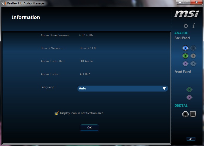Select the green back panel jack
The height and width of the screenshot is (147, 204).
click(x=185, y=56)
